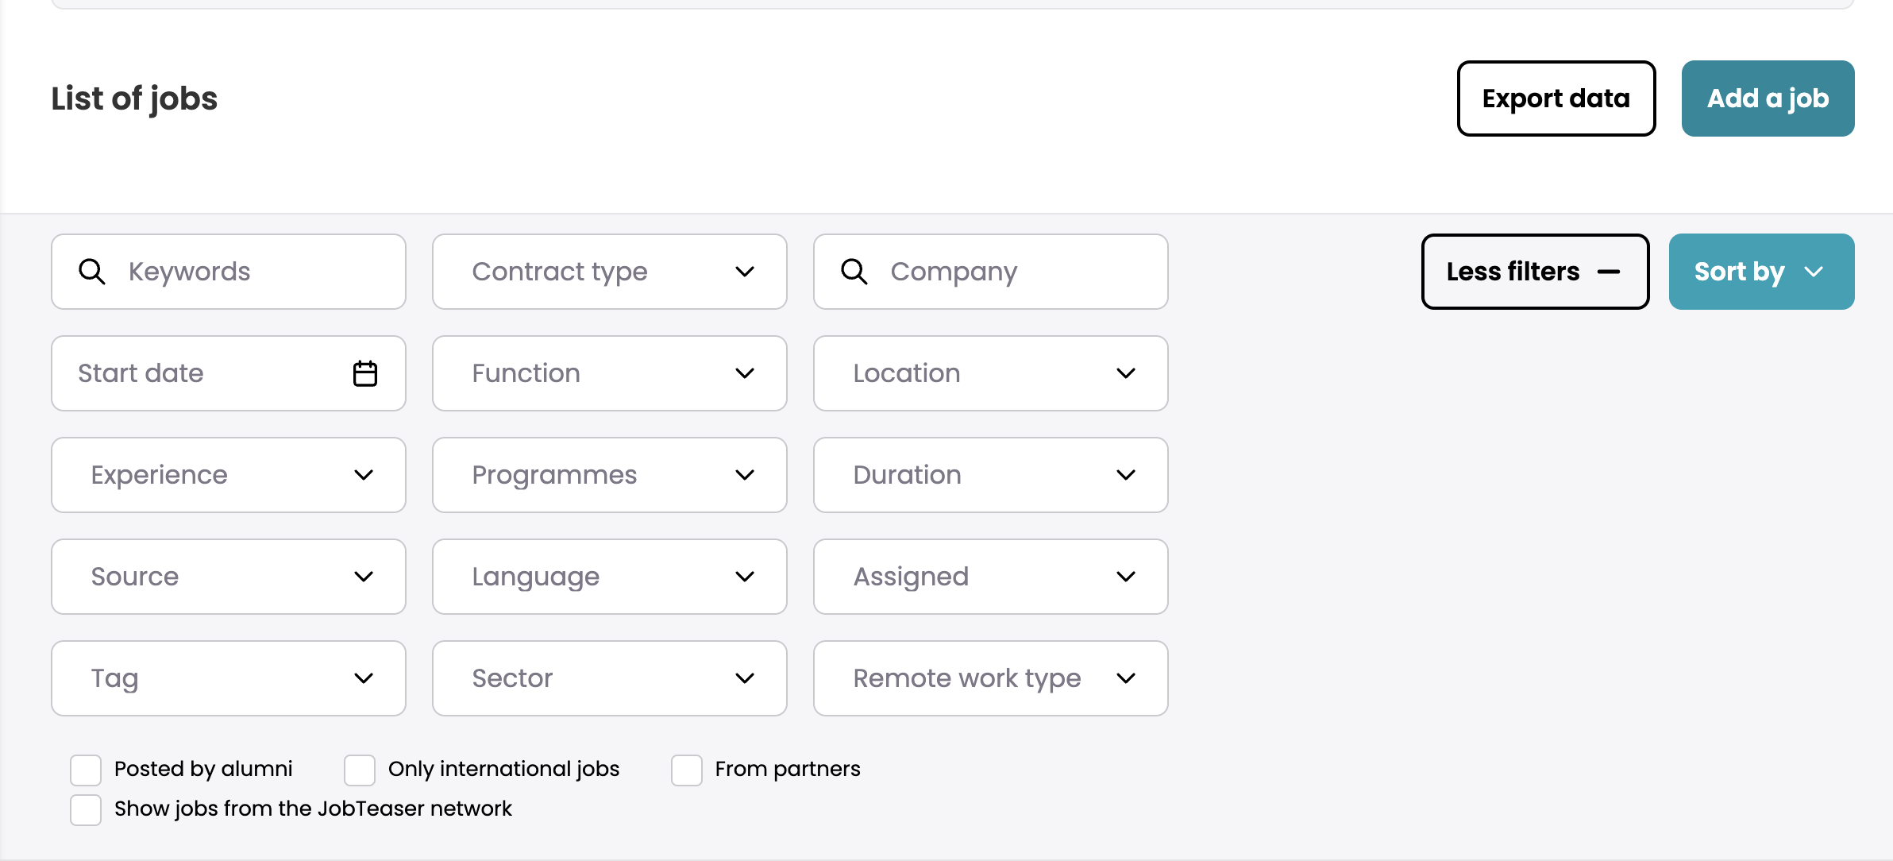Open the Location dropdown
This screenshot has height=861, width=1893.
coord(990,373)
